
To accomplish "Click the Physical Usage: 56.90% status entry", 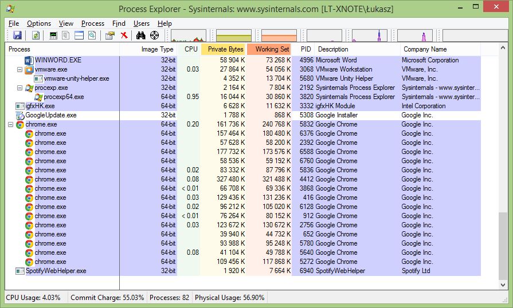I will [230, 298].
